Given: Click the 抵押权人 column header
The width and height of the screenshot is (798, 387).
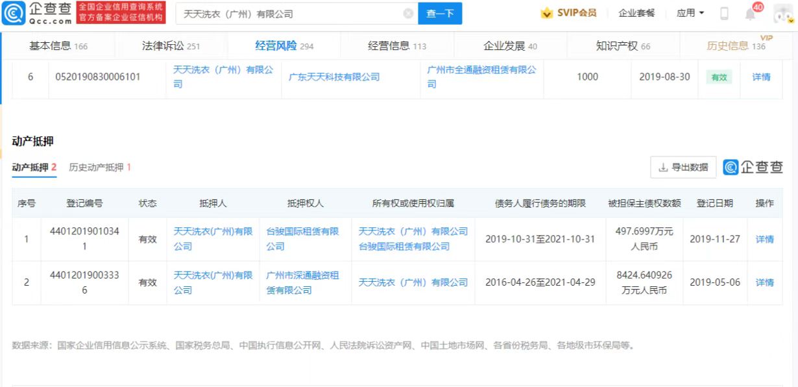Looking at the screenshot, I should pyautogui.click(x=305, y=203).
